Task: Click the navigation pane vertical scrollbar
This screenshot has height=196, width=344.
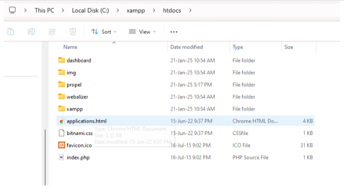Action: [x=45, y=157]
